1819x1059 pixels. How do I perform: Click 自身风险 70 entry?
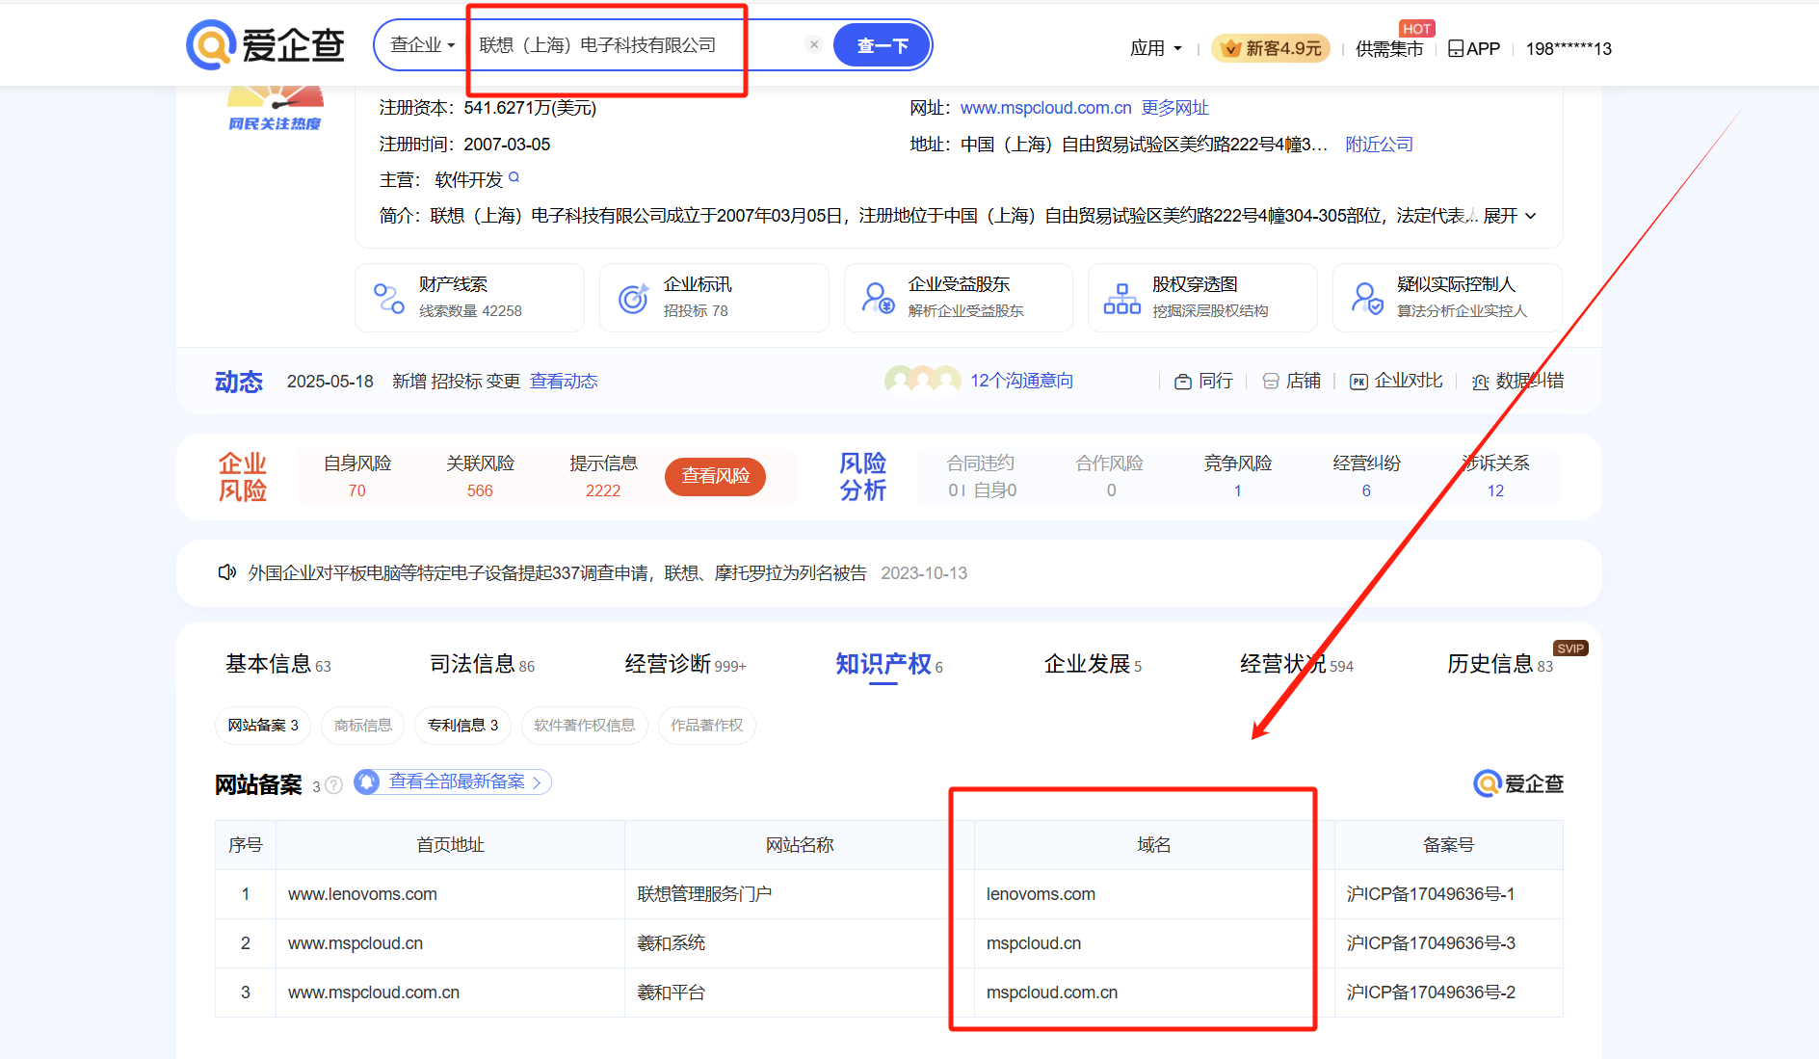[357, 476]
